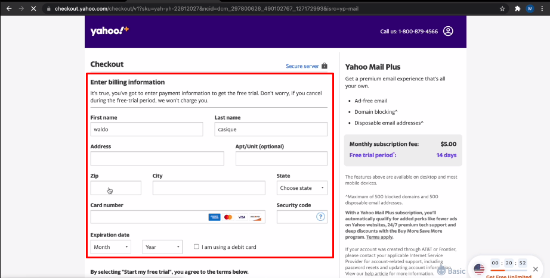Open the Terms apply link
This screenshot has width=550, height=278.
pyautogui.click(x=380, y=237)
